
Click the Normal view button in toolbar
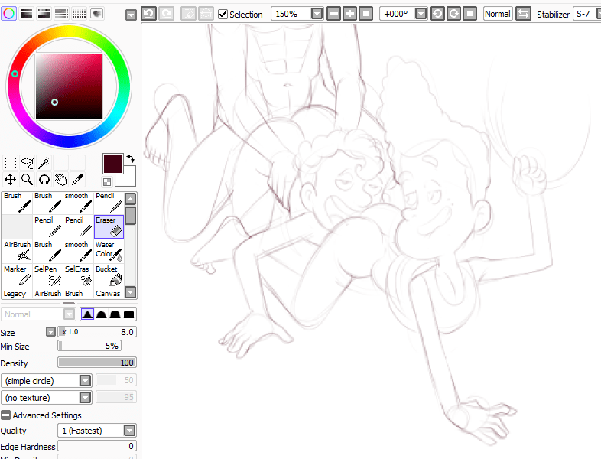tap(497, 14)
